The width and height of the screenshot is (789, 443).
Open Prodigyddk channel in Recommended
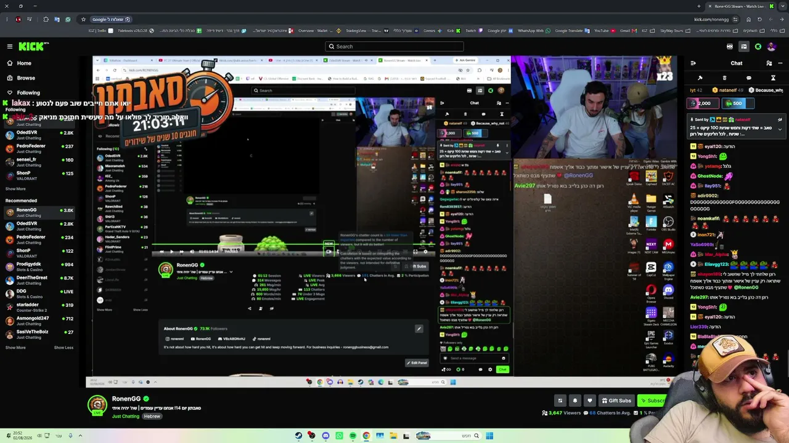(x=40, y=266)
